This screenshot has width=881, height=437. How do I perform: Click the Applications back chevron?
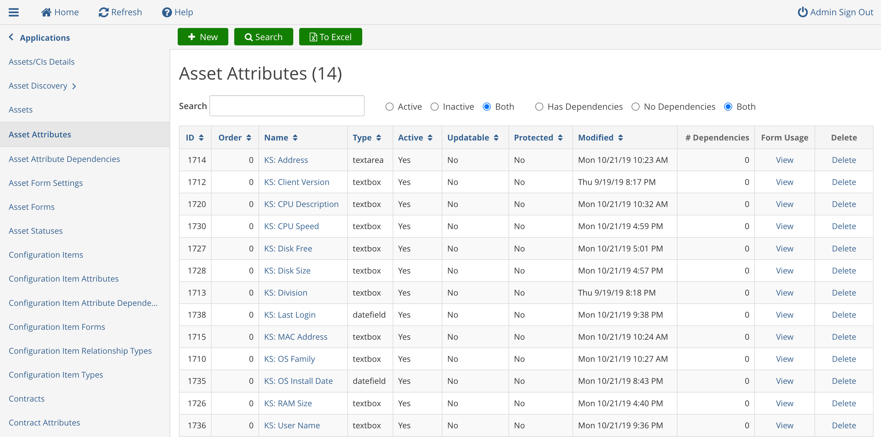pyautogui.click(x=11, y=37)
